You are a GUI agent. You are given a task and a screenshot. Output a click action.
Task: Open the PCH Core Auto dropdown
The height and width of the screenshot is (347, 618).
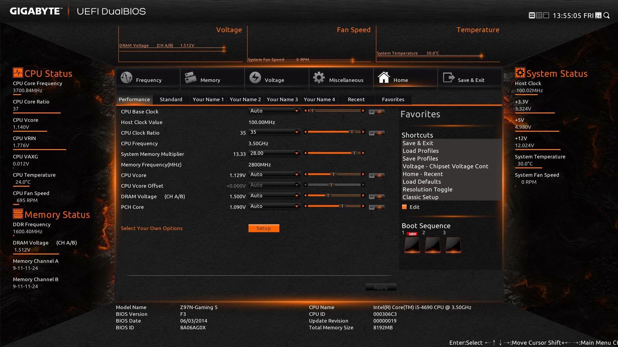274,206
